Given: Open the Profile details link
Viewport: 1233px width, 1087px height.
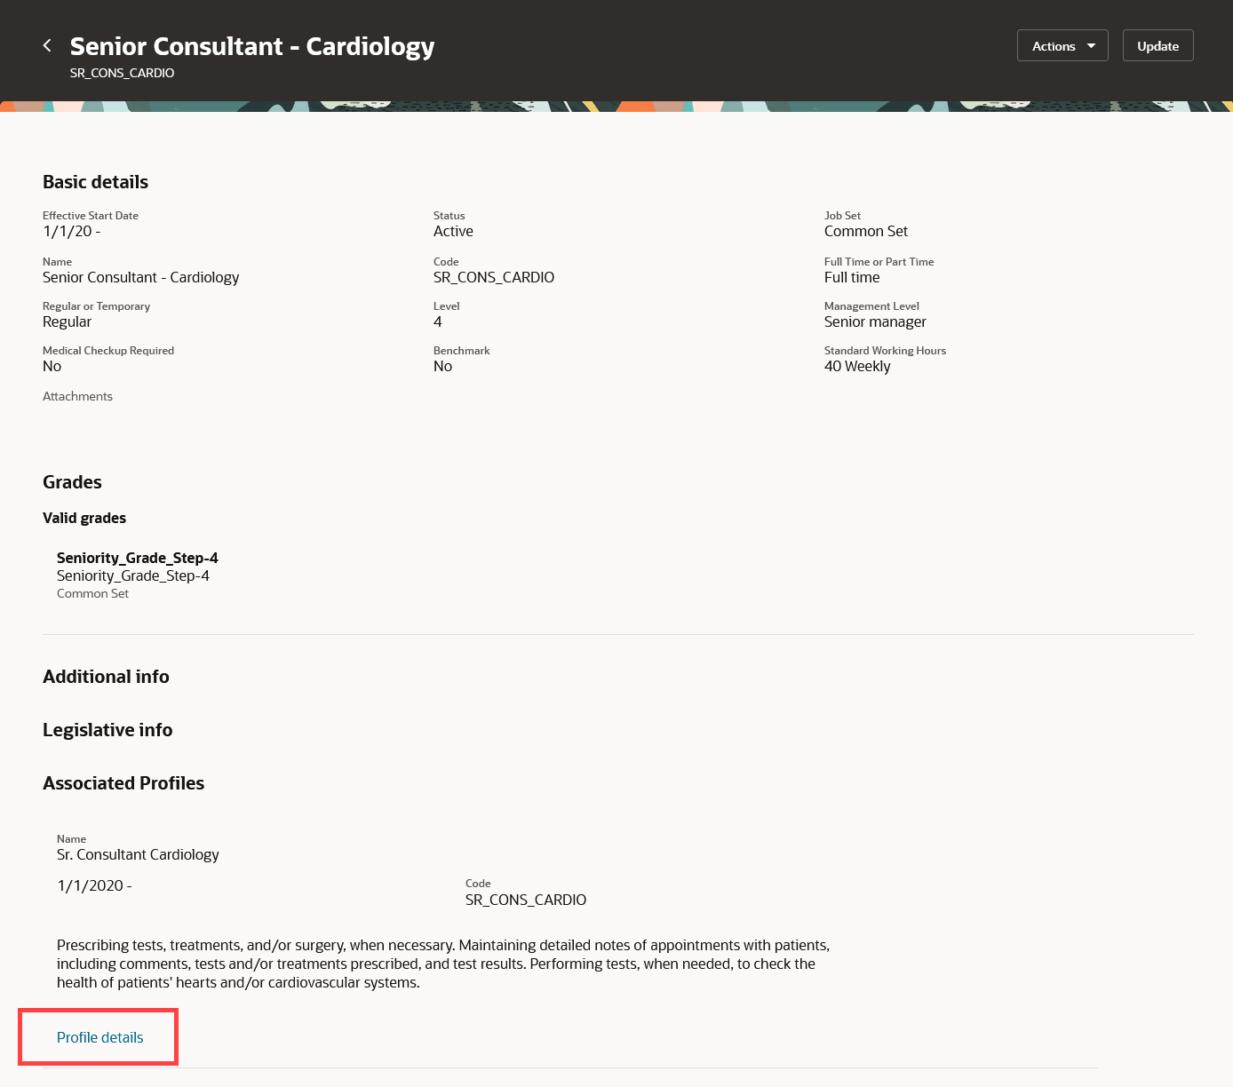Looking at the screenshot, I should coord(99,1037).
